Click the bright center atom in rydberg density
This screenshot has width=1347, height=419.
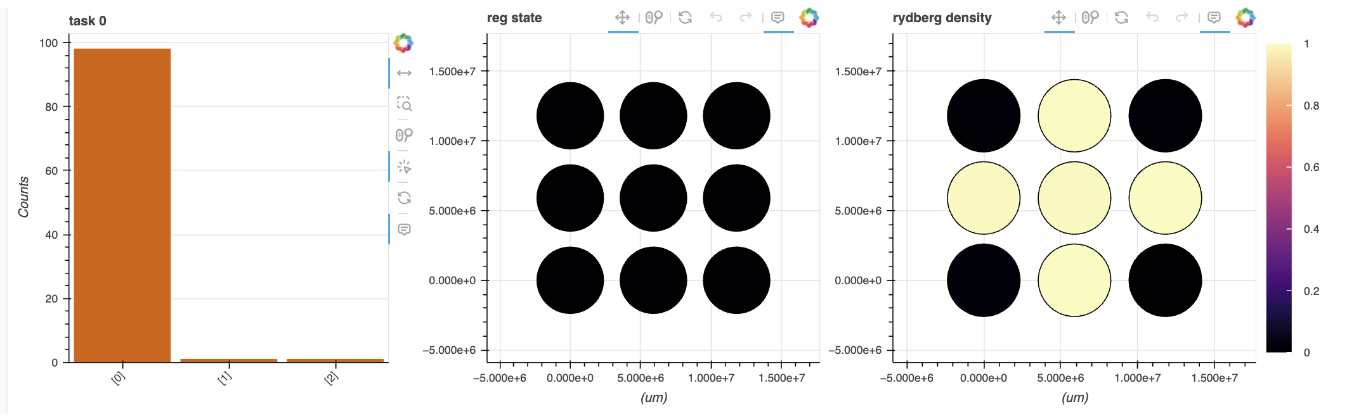point(1074,198)
